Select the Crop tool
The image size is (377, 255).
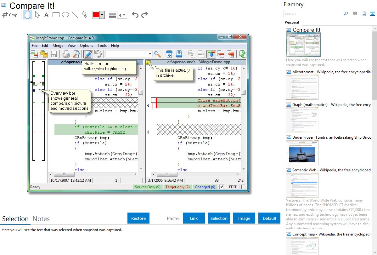10,15
